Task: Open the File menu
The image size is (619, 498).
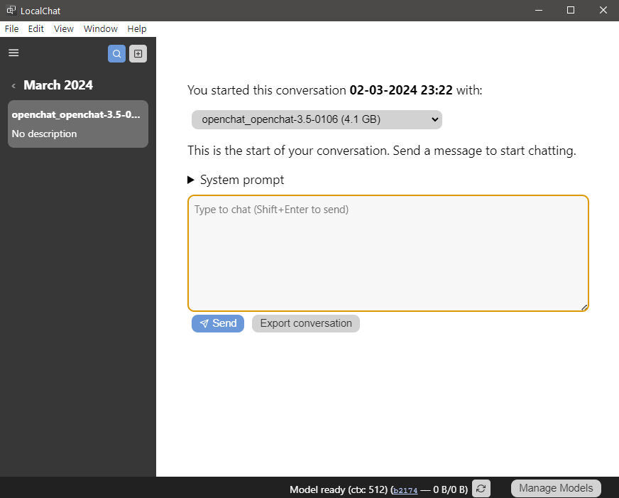Action: click(x=11, y=28)
